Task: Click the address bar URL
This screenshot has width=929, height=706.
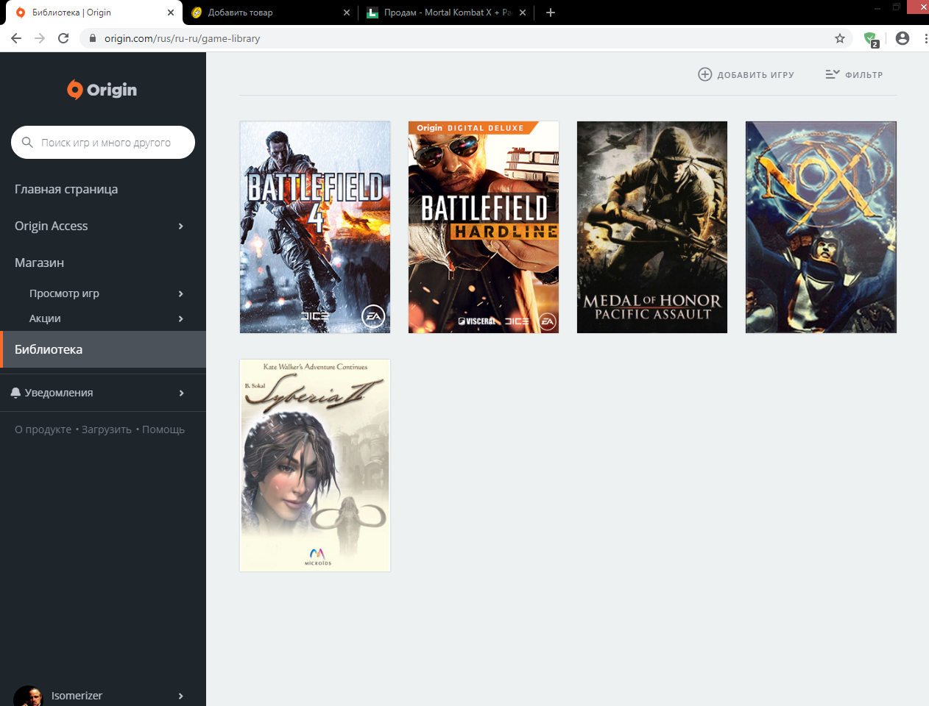Action: click(182, 38)
